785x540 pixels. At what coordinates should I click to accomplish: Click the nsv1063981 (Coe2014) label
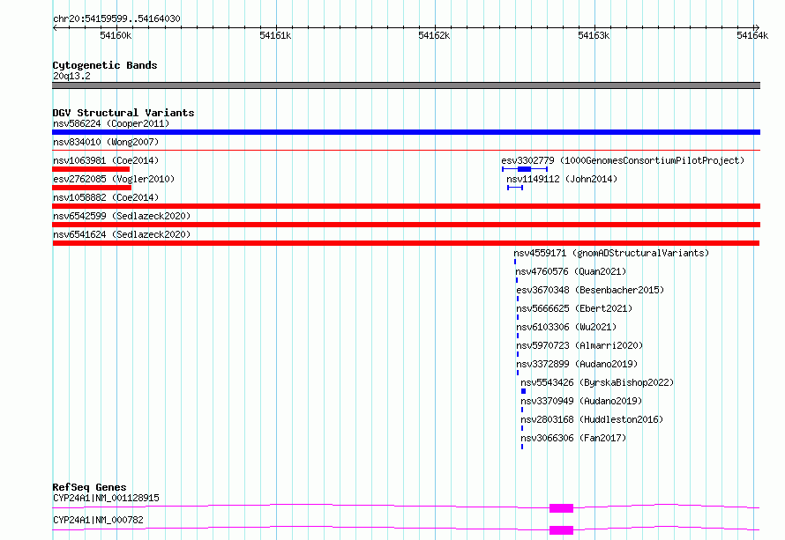pos(106,160)
